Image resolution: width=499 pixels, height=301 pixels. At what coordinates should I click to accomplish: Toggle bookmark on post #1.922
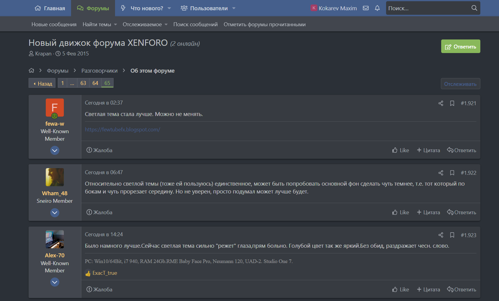(x=452, y=173)
